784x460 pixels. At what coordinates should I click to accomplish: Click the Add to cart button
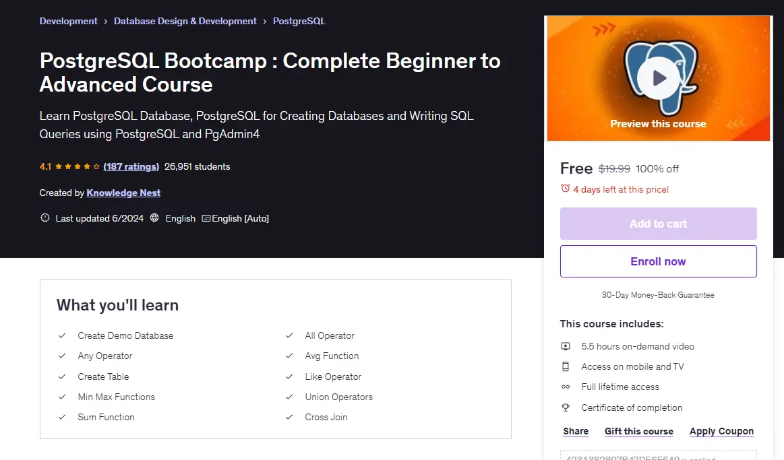click(659, 224)
